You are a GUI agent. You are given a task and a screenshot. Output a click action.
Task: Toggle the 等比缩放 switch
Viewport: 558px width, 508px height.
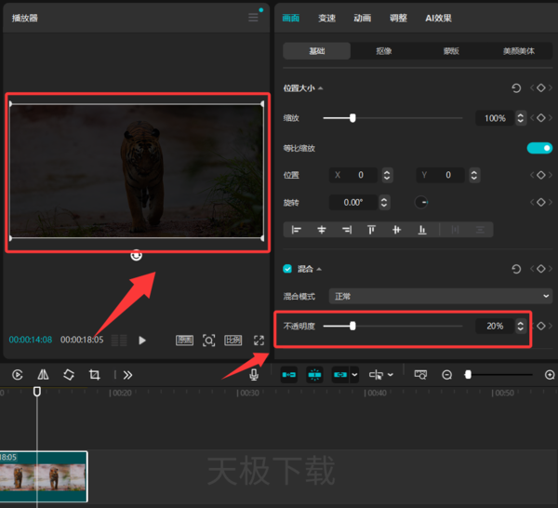[539, 148]
